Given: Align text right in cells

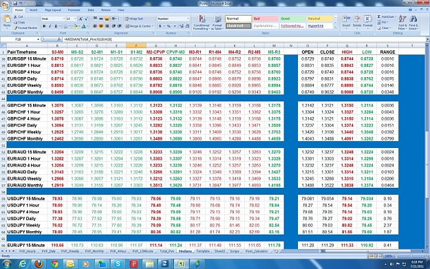Looking at the screenshot, I should point(107,26).
